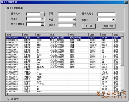Click scroll up arrow of the table
The height and width of the screenshot is (102, 129).
tap(122, 35)
